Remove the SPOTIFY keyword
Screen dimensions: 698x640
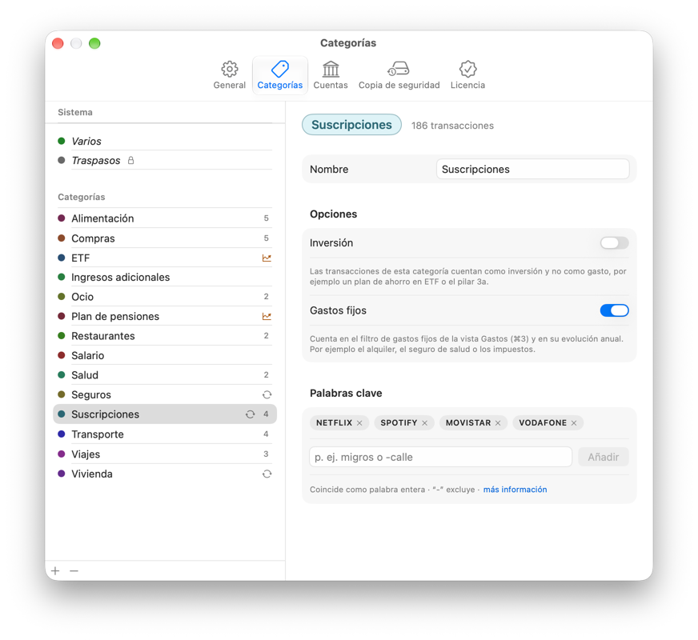pos(425,423)
